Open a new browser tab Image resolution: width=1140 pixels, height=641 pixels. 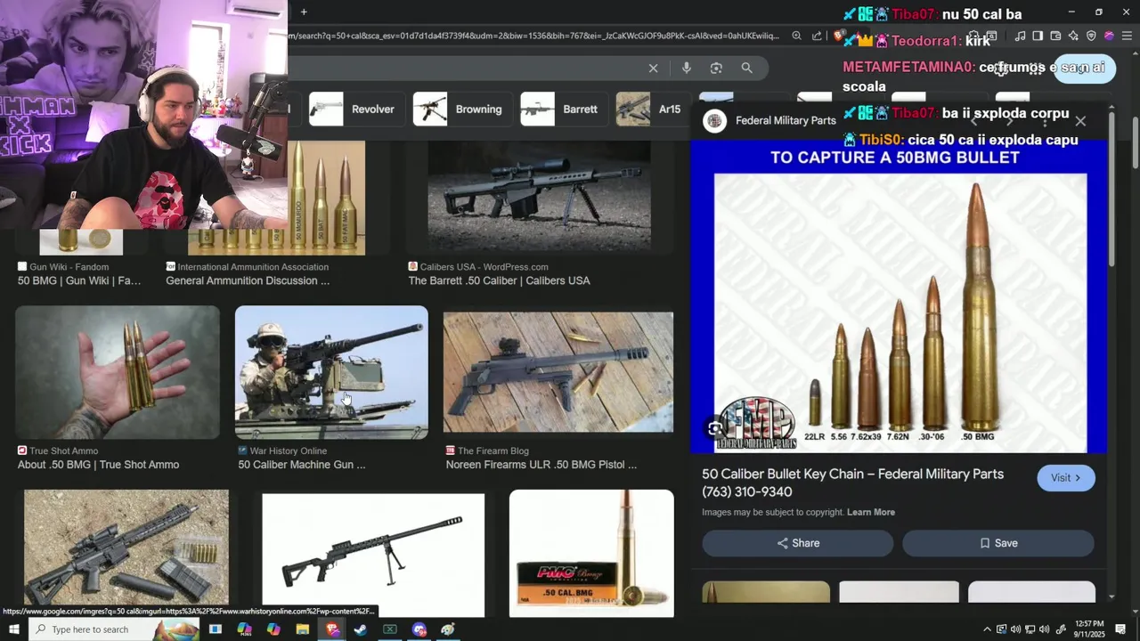304,12
